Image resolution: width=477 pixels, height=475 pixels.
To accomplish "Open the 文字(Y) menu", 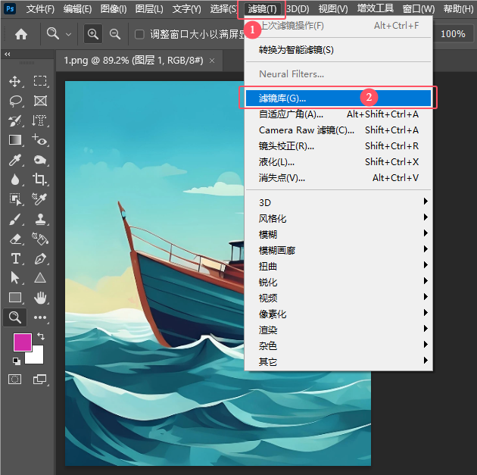I will pos(186,9).
